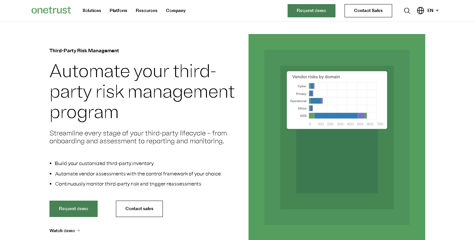The width and height of the screenshot is (475, 240).
Task: Expand the Resources navigation menu
Action: (146, 11)
